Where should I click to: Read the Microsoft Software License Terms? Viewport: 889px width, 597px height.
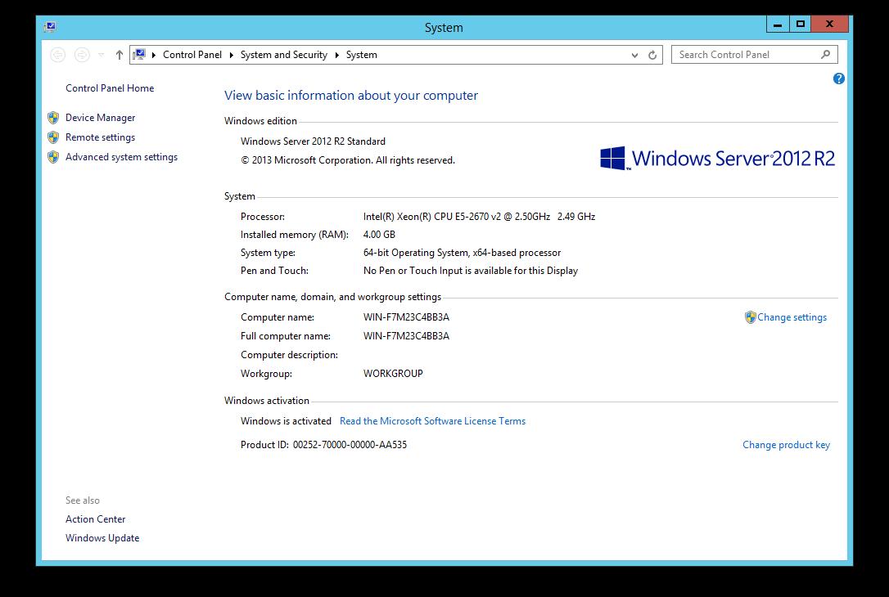(x=432, y=421)
